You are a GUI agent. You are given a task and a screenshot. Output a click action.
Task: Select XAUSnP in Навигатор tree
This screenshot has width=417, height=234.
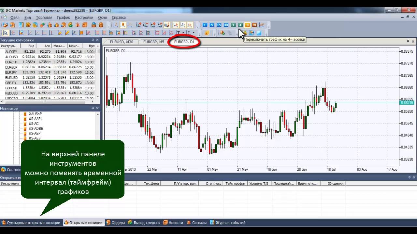pyautogui.click(x=35, y=114)
